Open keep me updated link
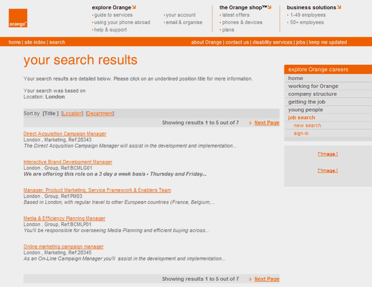The height and width of the screenshot is (287, 372). point(327,42)
